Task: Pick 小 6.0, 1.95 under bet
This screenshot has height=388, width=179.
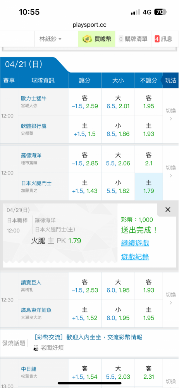Action: point(118,314)
